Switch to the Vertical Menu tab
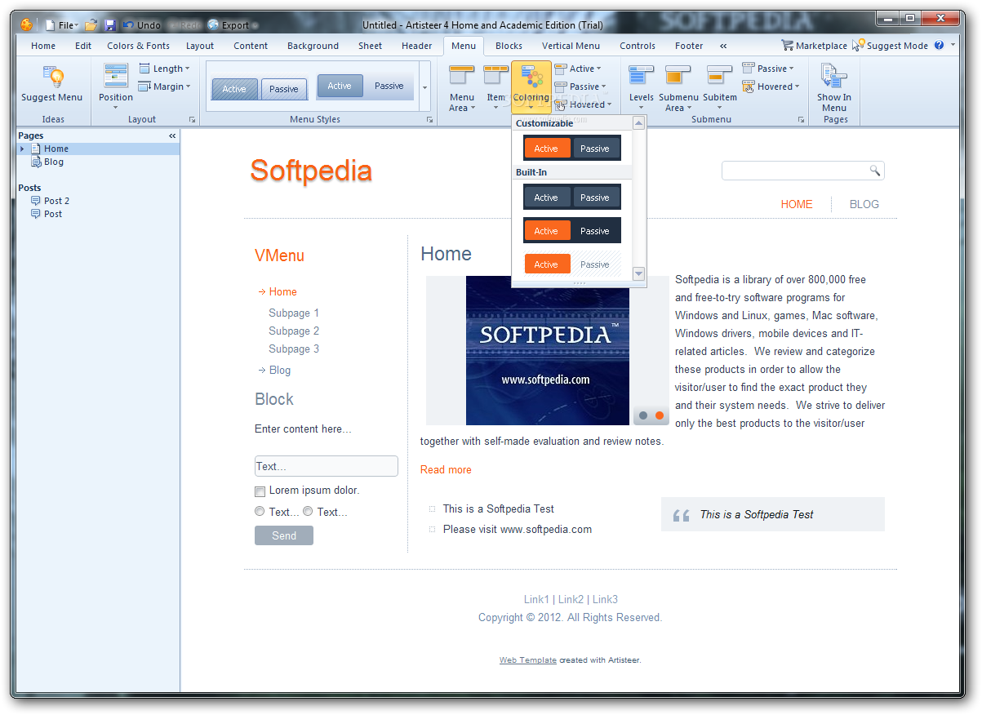This screenshot has width=982, height=715. (x=571, y=46)
